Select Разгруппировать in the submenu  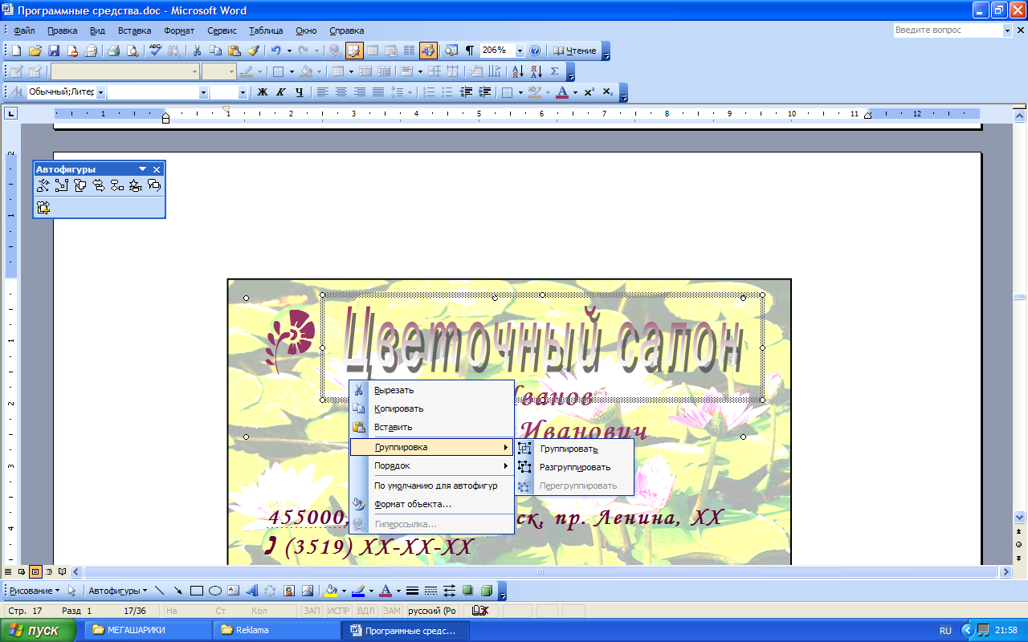(575, 467)
